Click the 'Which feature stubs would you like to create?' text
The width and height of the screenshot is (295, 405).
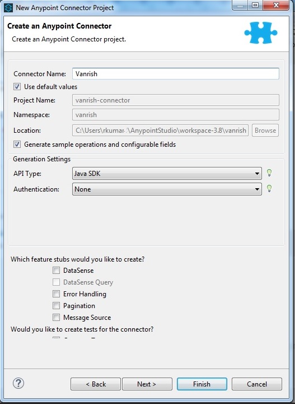tap(77, 259)
